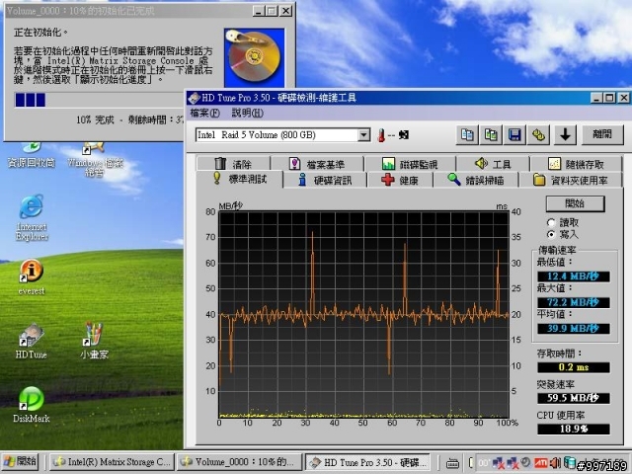Click the CPU usage 18.9% readout
This screenshot has height=474, width=632.
(x=573, y=429)
